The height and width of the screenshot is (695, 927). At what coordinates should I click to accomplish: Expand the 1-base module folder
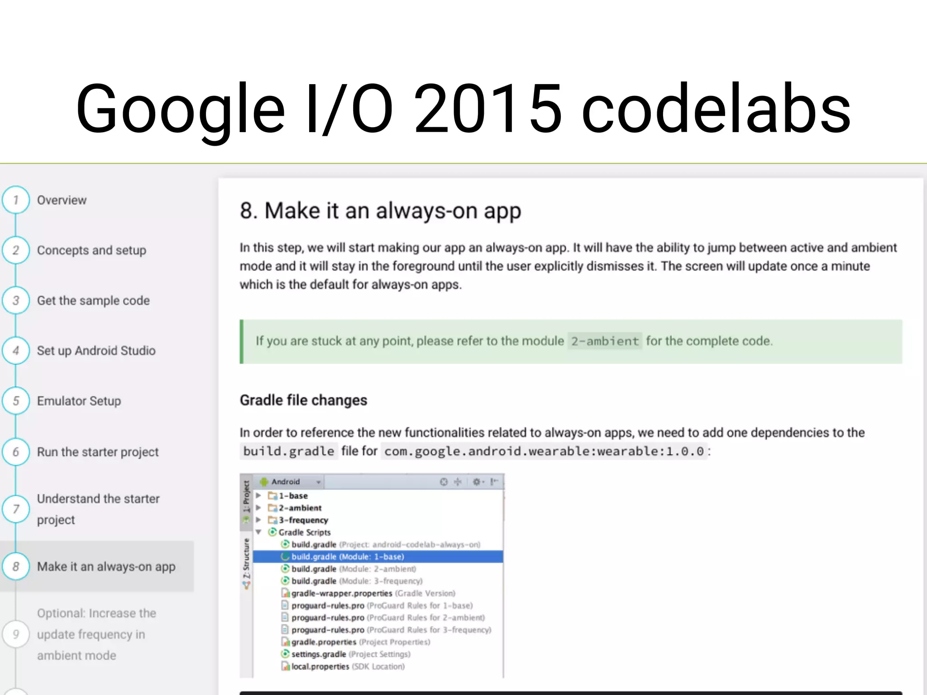click(x=258, y=495)
